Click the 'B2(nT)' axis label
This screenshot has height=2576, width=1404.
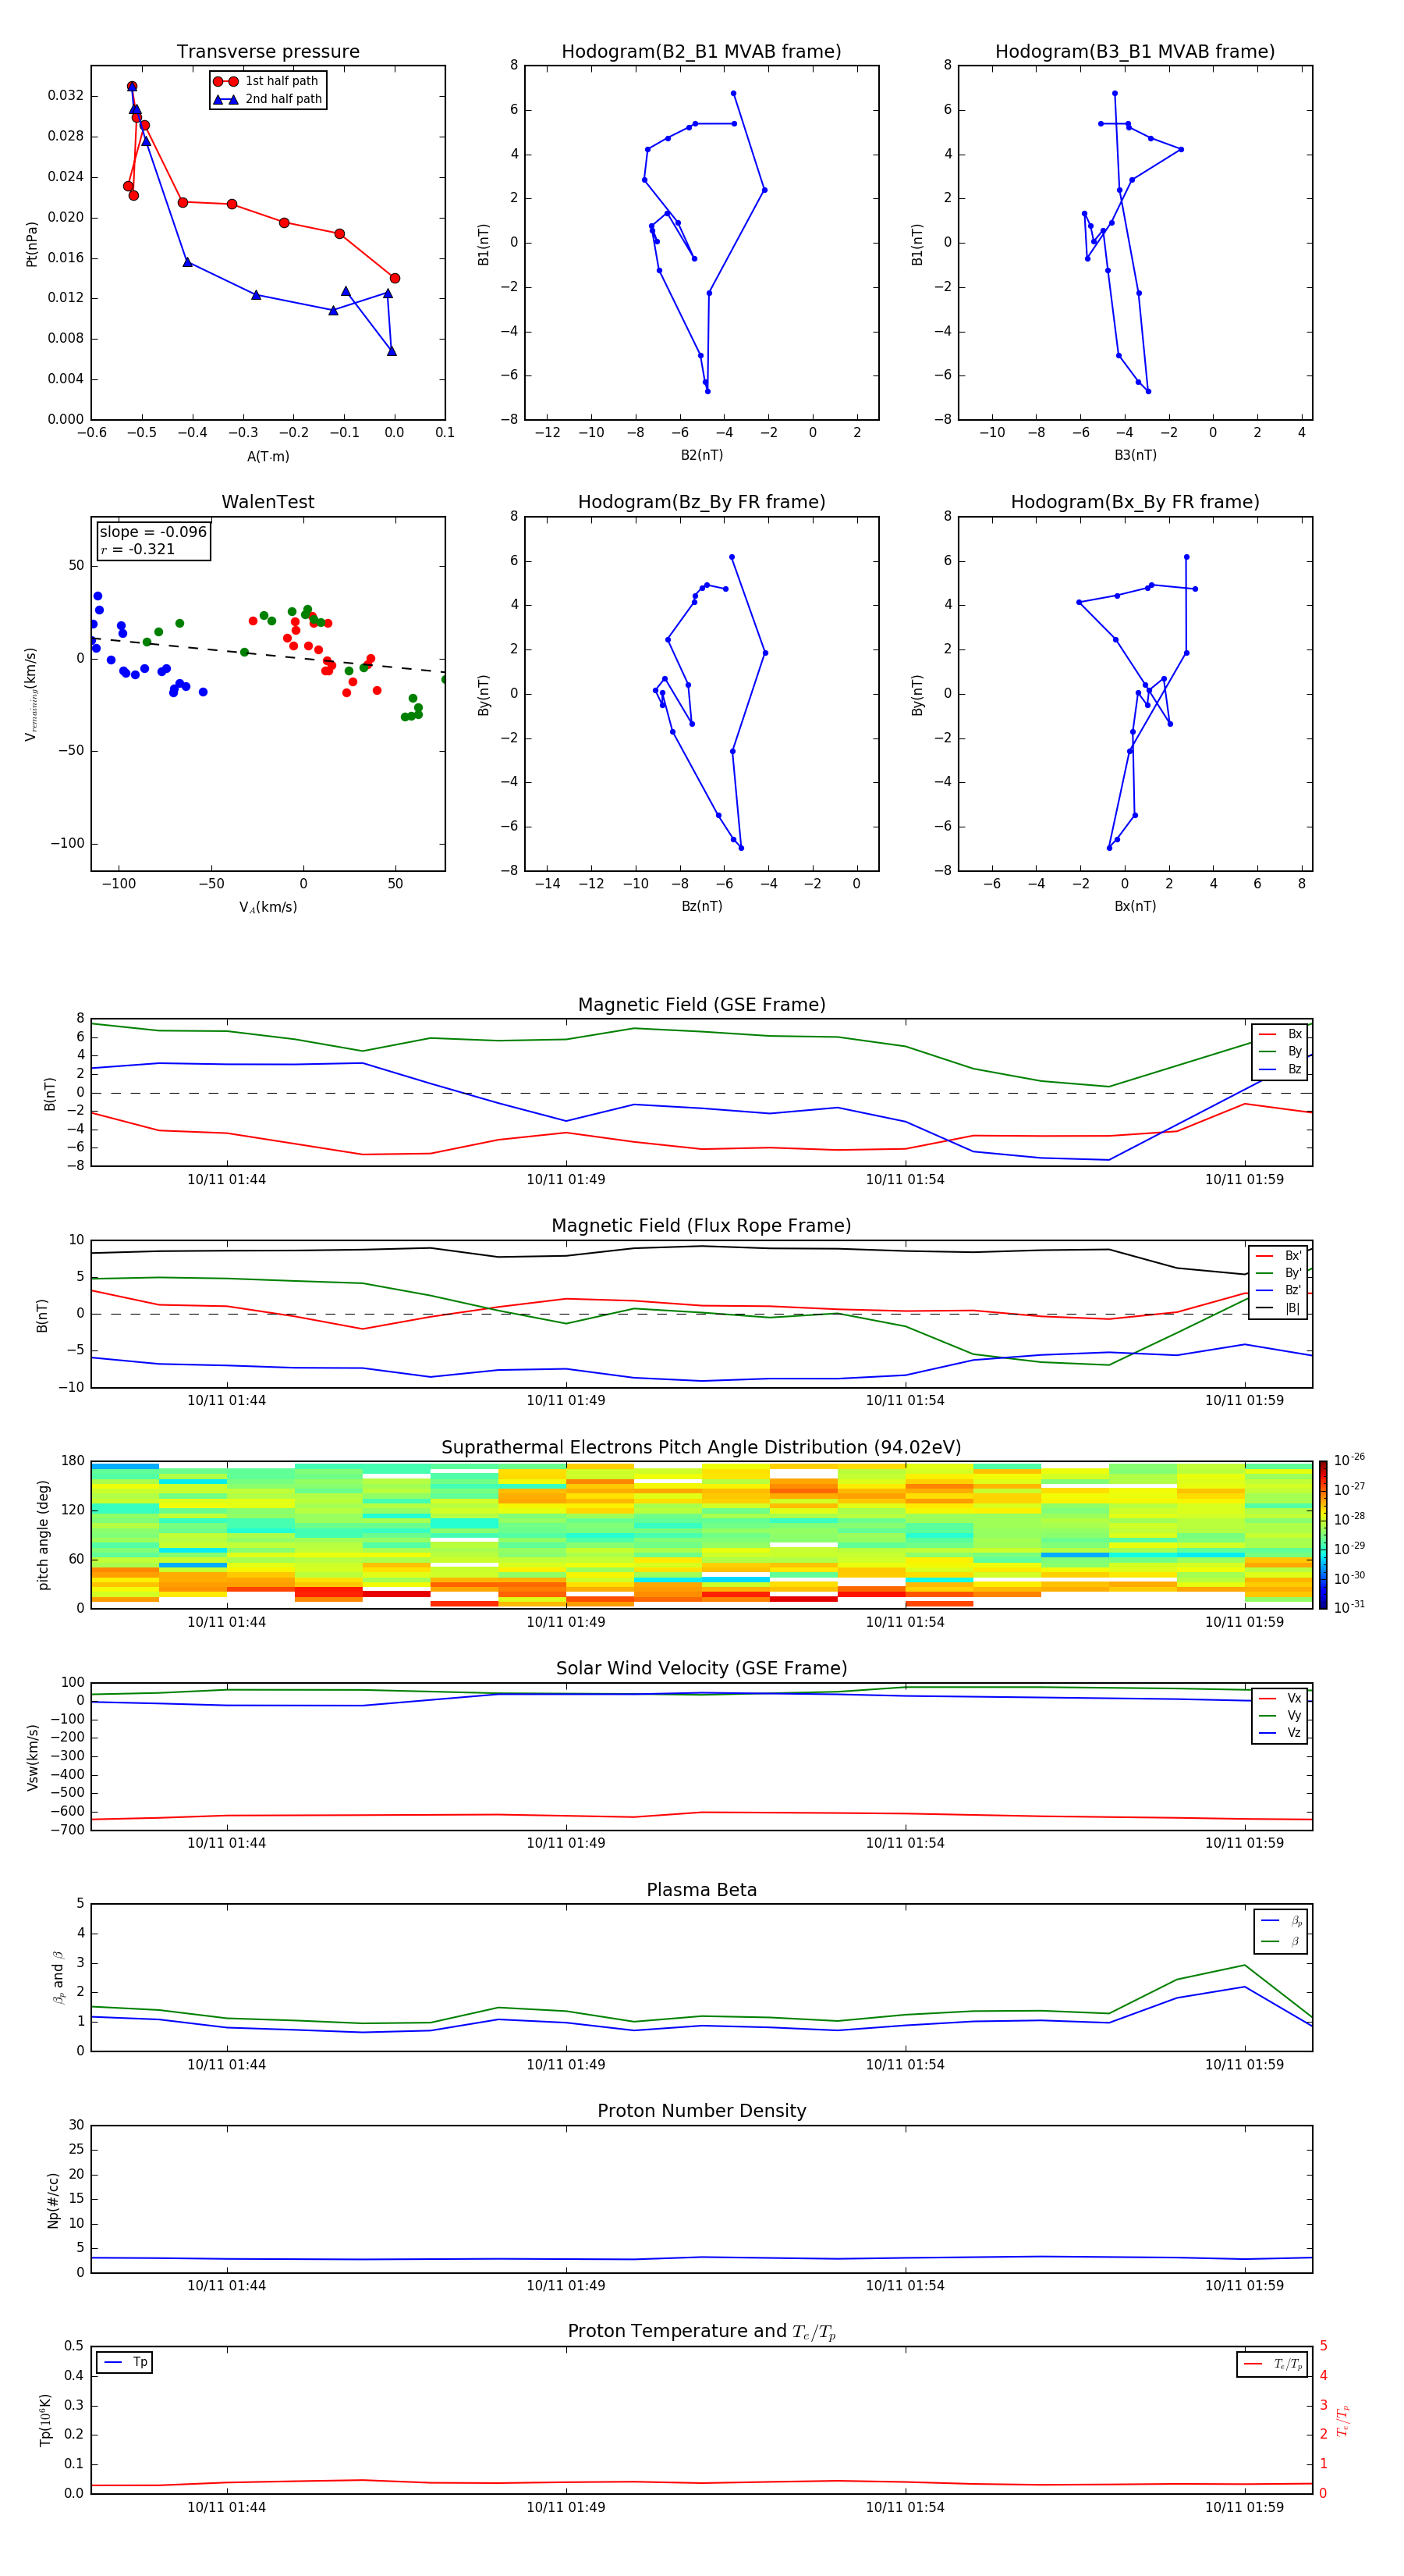pos(701,455)
